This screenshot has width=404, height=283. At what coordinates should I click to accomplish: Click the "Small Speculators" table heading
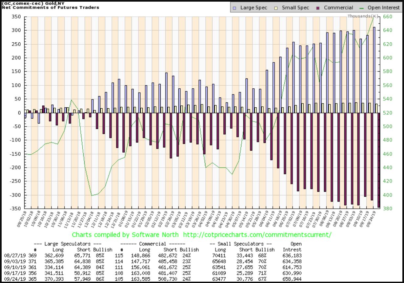click(241, 244)
